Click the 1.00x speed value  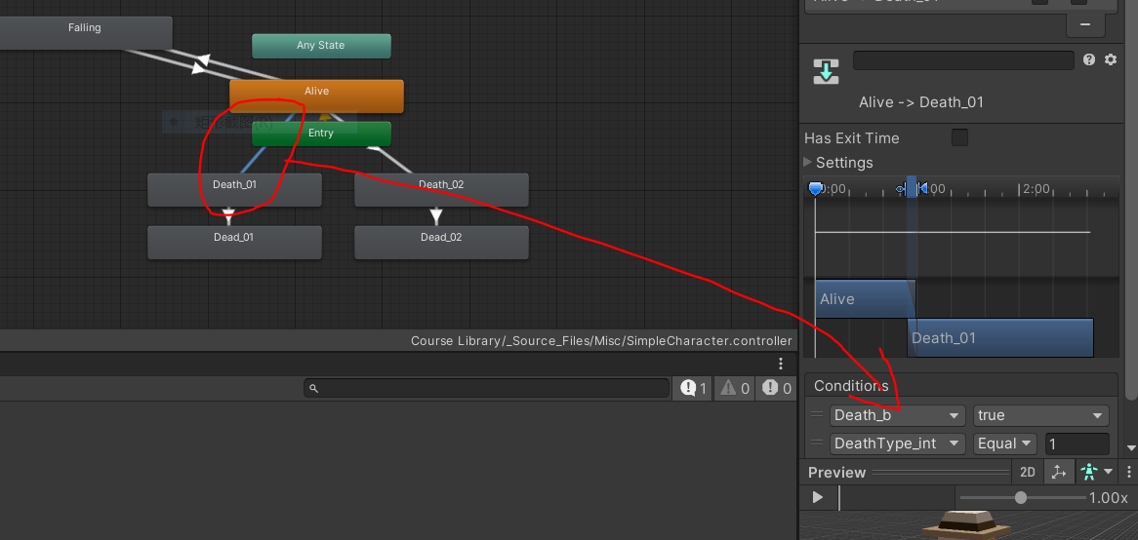(x=1109, y=498)
